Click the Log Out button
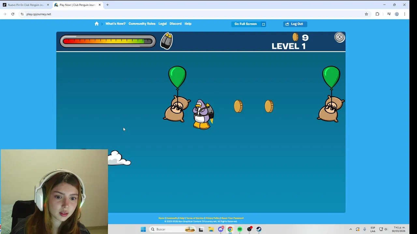 [295, 24]
